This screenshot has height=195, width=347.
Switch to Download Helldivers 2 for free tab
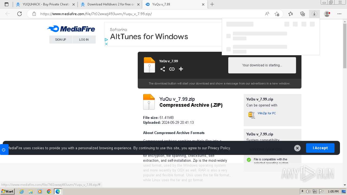click(110, 4)
